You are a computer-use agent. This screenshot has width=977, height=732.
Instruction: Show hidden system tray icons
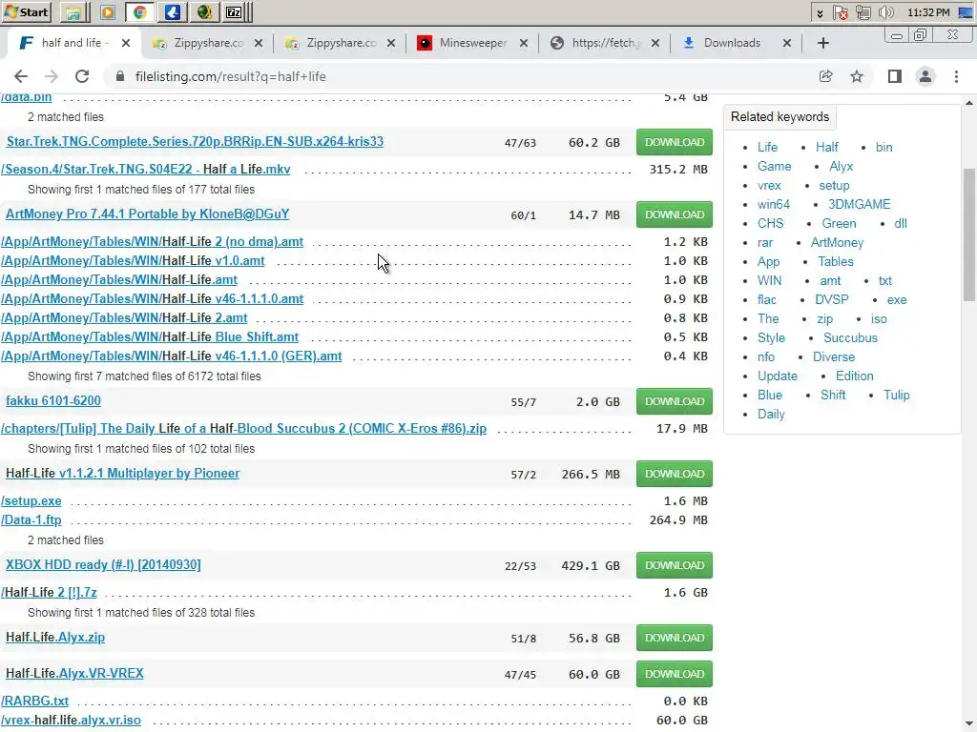(x=820, y=12)
